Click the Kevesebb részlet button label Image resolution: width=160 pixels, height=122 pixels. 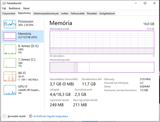tap(17, 116)
